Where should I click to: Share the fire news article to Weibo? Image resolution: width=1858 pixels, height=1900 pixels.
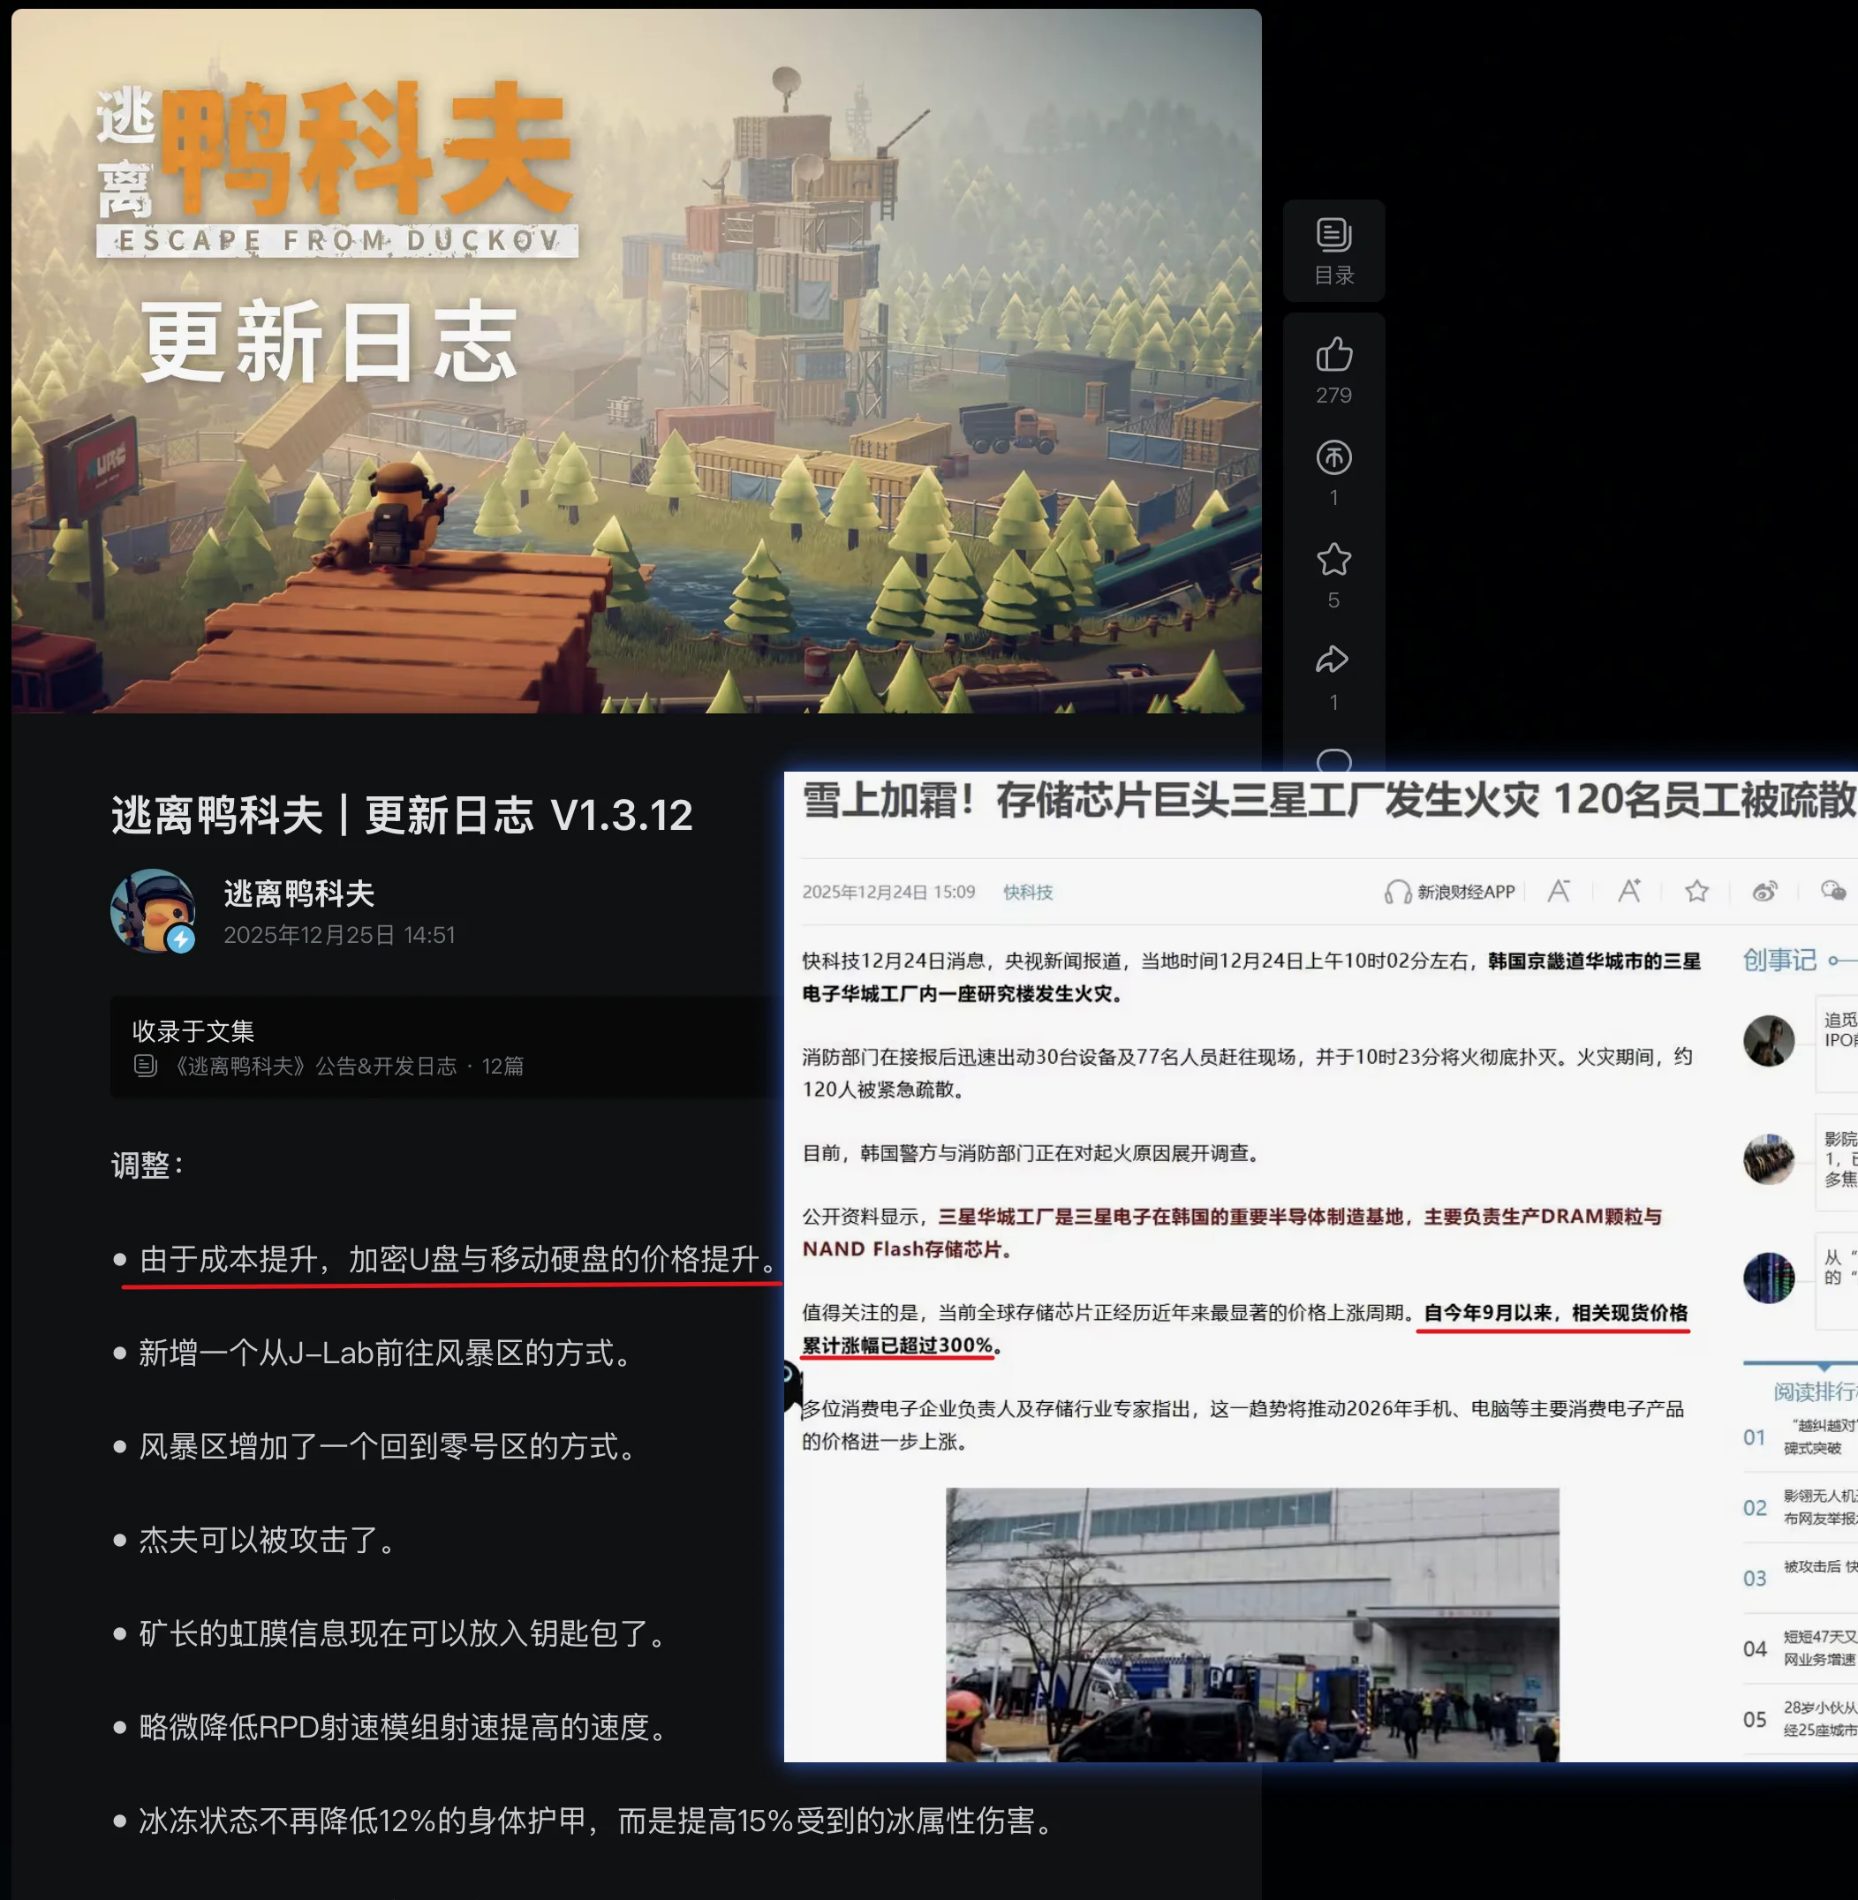[x=1763, y=891]
